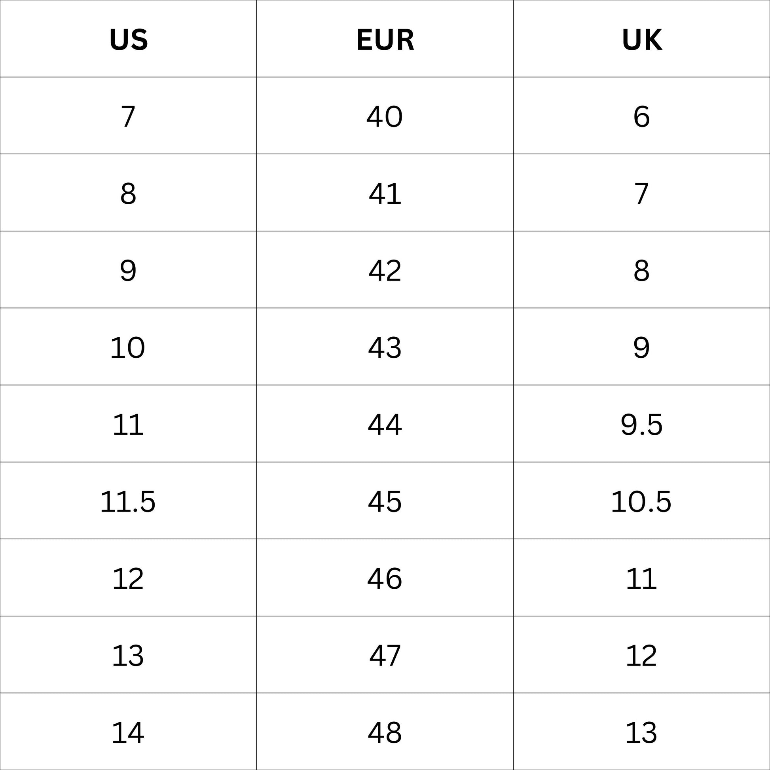770x770 pixels.
Task: Select the US size 14 cell
Action: [128, 732]
